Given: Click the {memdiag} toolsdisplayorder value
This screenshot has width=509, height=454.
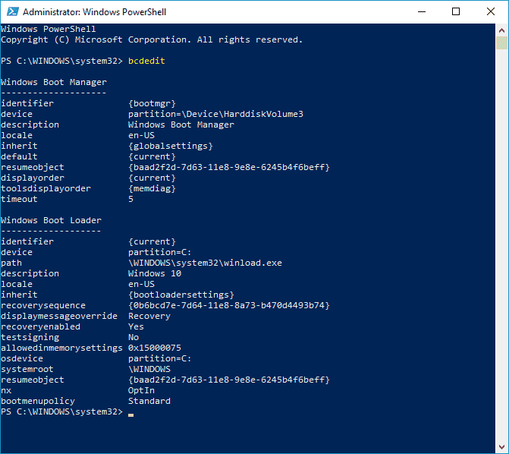Looking at the screenshot, I should coord(152,188).
